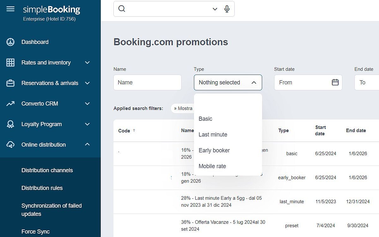Expand the search bar dropdown chevron
Screen dimensions: 379x237
pos(215,9)
